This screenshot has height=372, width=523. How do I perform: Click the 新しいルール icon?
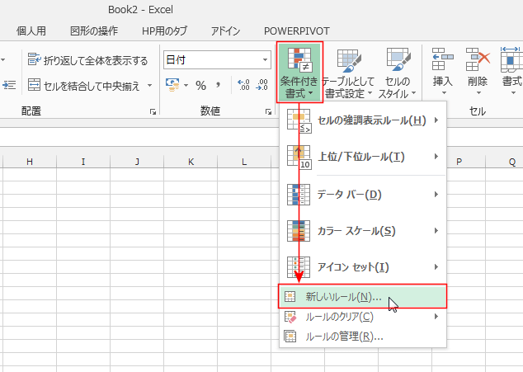290,296
